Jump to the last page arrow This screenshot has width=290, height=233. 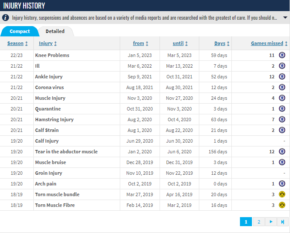[x=283, y=222]
